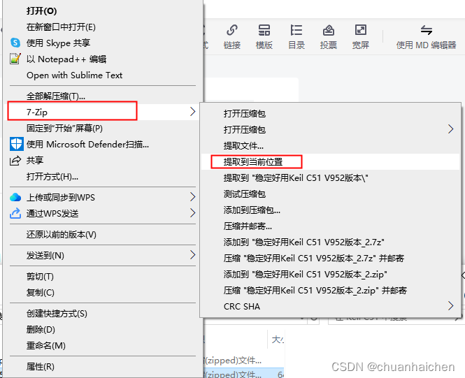Choose 添加到 "稳定好用Keil C51 V952版本_2.7z"

click(x=304, y=242)
